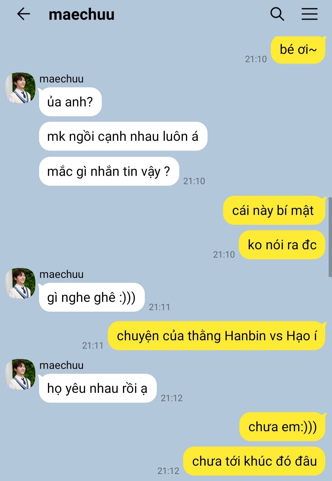Select the "họ yêu nhau rồi ạ" bubble
The width and height of the screenshot is (332, 481).
tap(97, 388)
